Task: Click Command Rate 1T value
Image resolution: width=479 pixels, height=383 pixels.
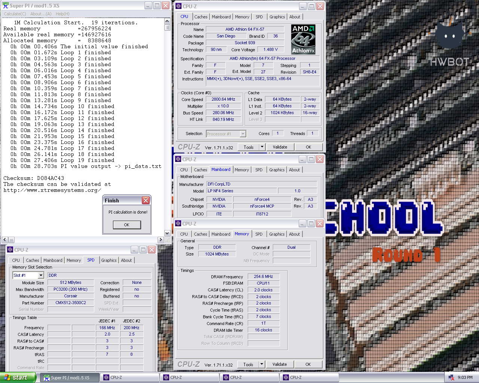Action: point(263,324)
